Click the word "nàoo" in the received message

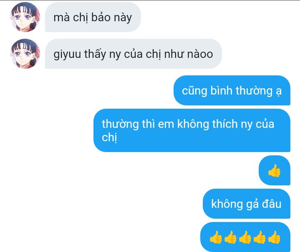click(x=200, y=54)
